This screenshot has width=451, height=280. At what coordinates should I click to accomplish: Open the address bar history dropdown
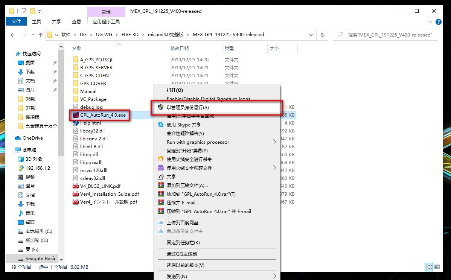coord(311,34)
